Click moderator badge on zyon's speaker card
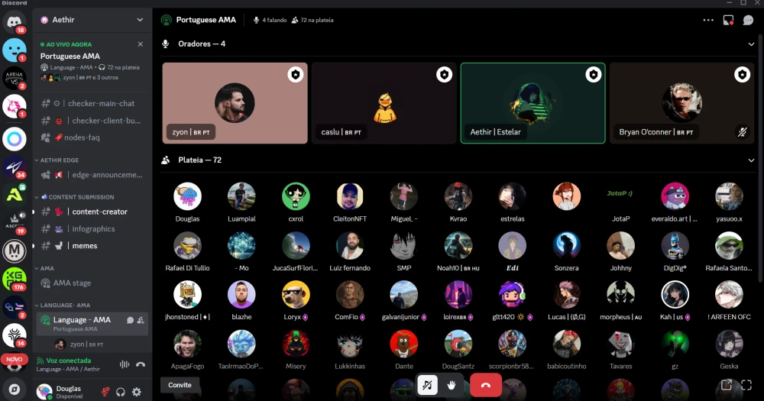This screenshot has height=401, width=764. (295, 75)
